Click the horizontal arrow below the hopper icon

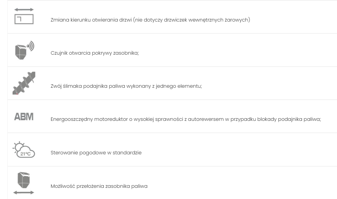[24, 192]
